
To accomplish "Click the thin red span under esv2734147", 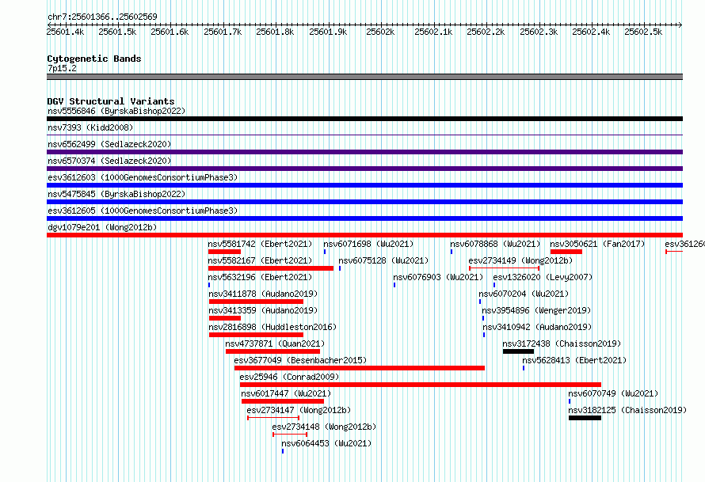I will point(273,418).
